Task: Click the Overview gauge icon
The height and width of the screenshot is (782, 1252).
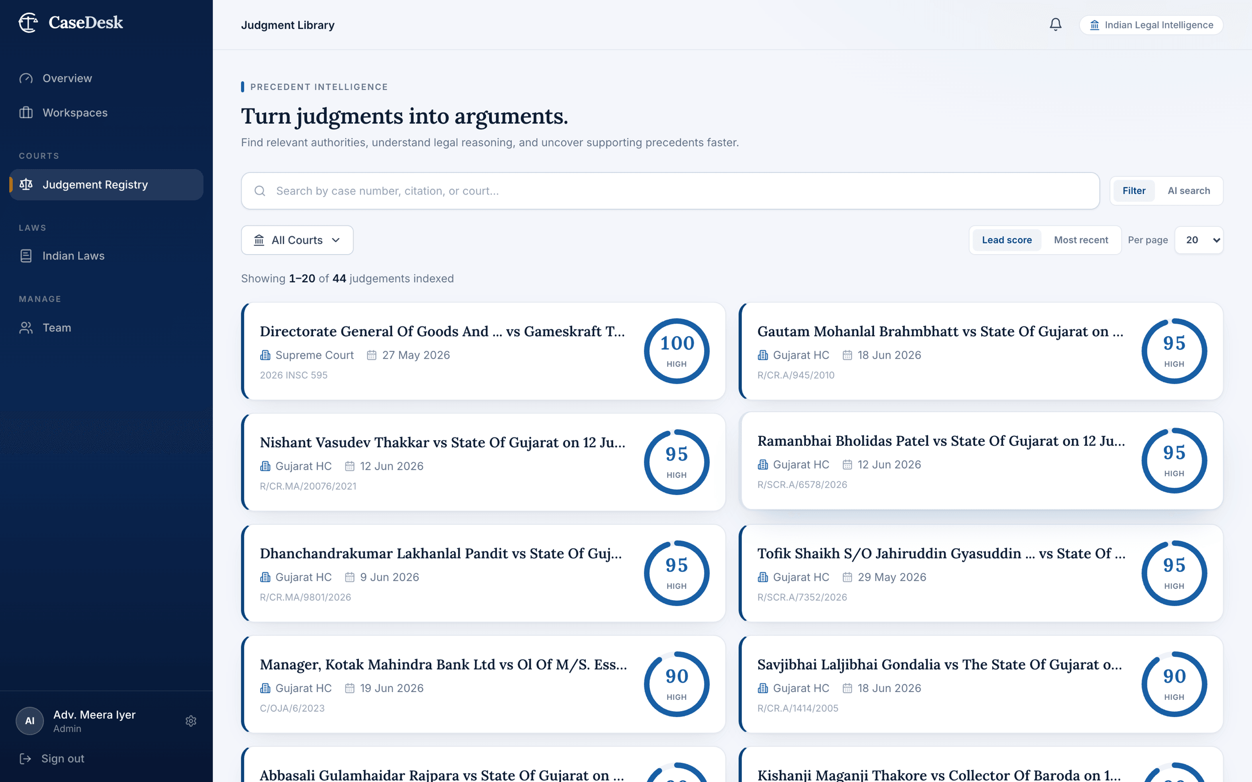Action: tap(26, 78)
